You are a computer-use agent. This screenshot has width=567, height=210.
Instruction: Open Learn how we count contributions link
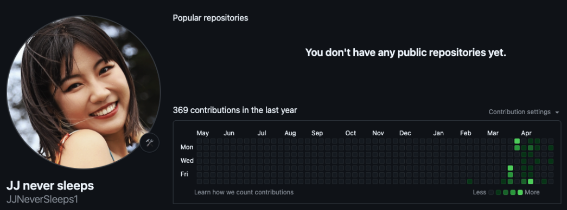pos(244,192)
